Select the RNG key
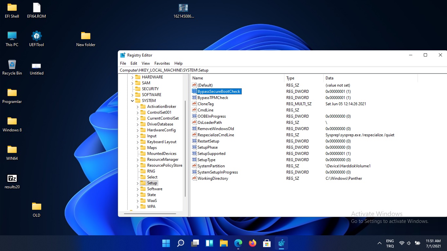The image size is (447, 251). (151, 171)
